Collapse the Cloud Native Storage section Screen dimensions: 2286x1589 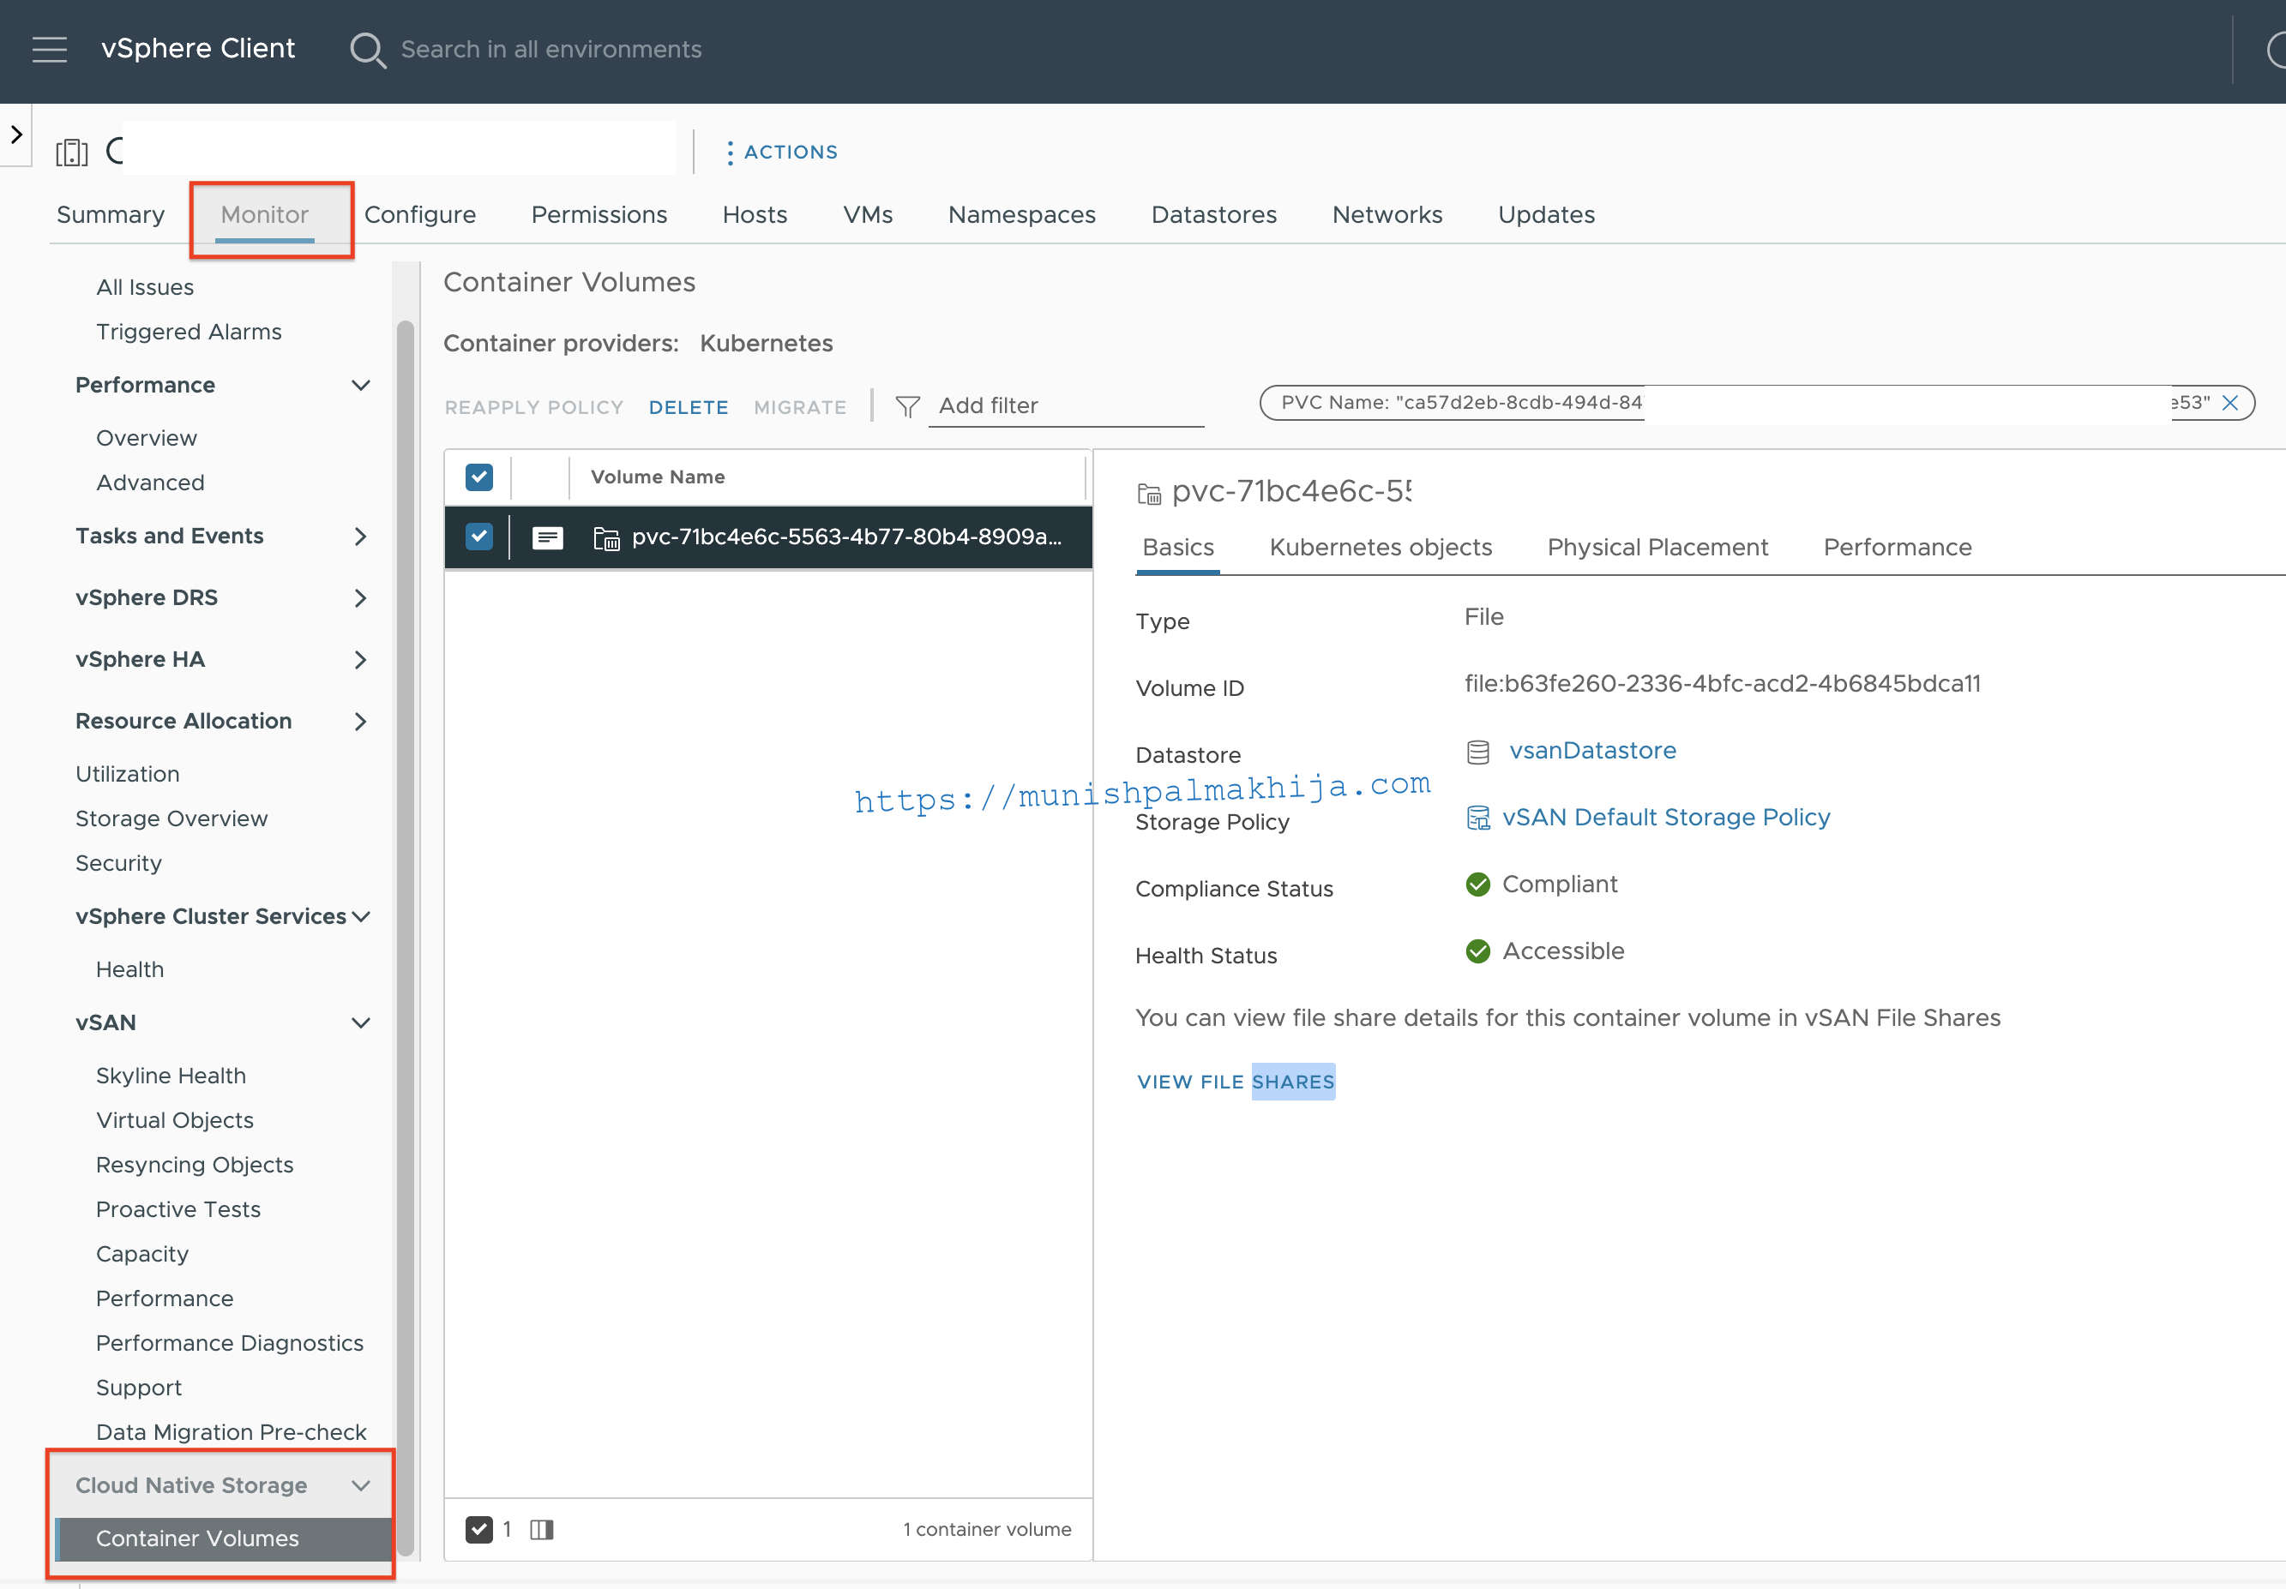point(360,1485)
